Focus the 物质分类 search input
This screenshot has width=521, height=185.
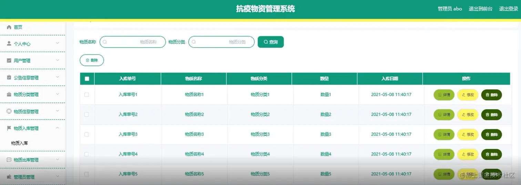(x=221, y=42)
